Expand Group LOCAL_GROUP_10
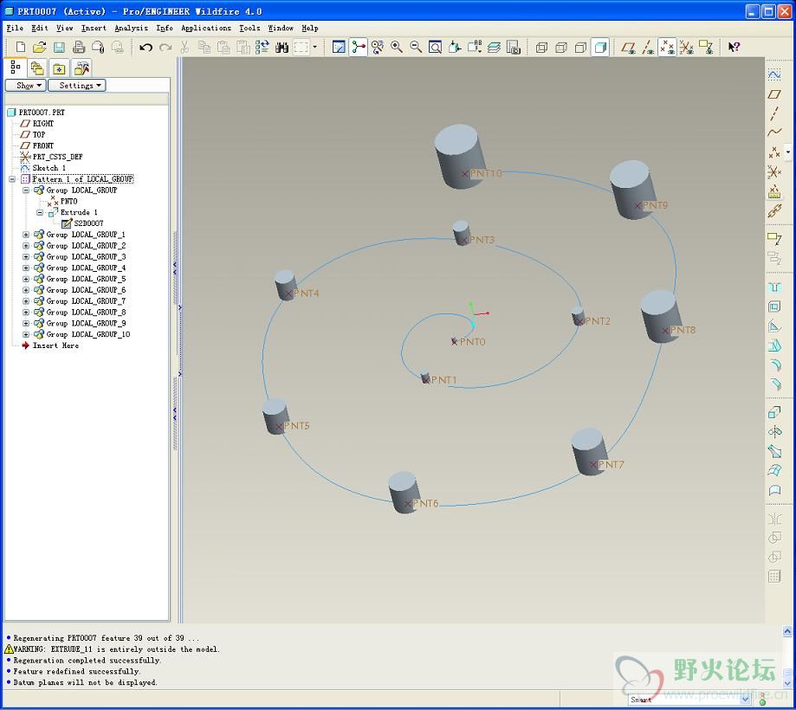The width and height of the screenshot is (796, 710). pos(26,334)
